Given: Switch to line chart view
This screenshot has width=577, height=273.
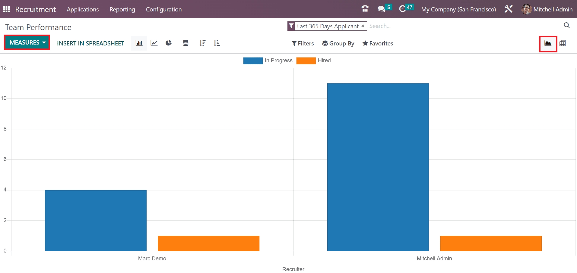Looking at the screenshot, I should (x=154, y=43).
